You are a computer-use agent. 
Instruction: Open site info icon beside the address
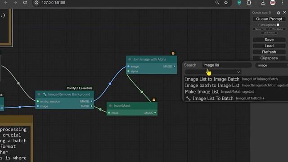[x=36, y=3]
